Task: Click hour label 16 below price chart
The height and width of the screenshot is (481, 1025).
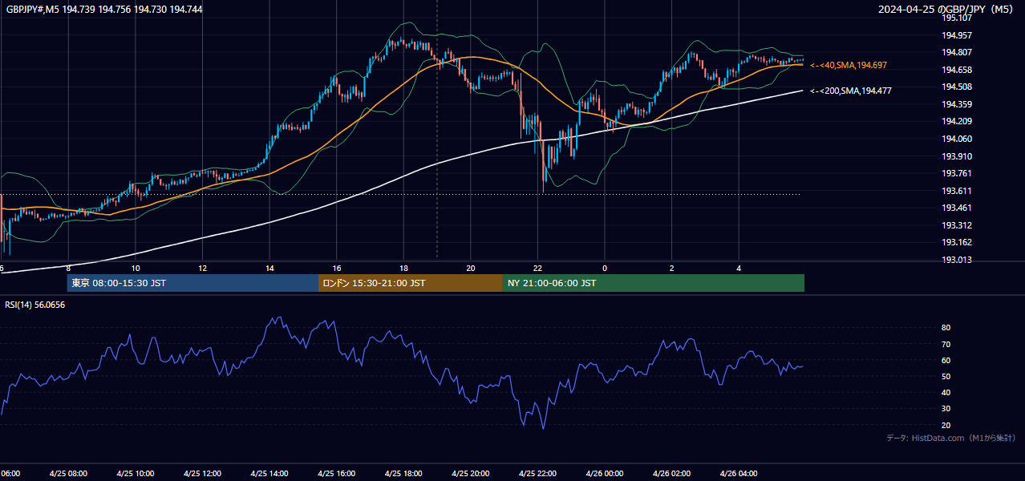Action: click(x=337, y=268)
